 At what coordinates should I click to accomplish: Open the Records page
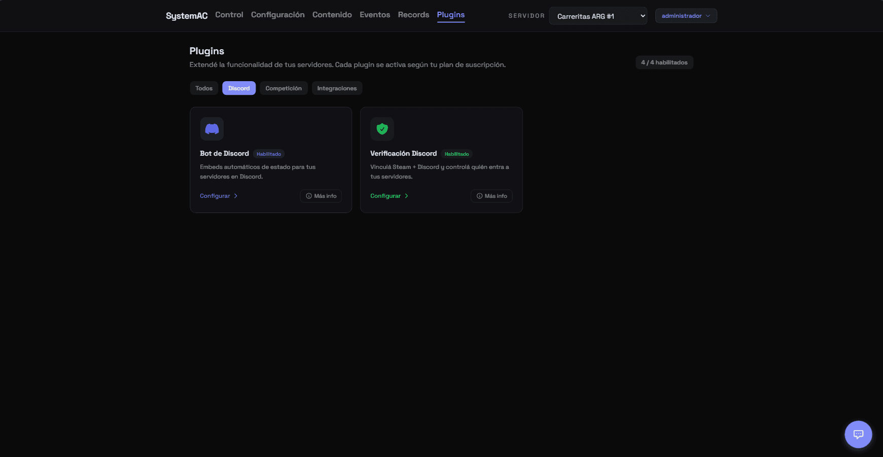pyautogui.click(x=413, y=15)
